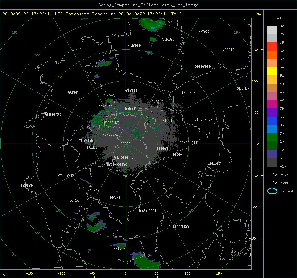Click the BIJAPUR city label
Screen dimensions: 297x278
coord(134,46)
